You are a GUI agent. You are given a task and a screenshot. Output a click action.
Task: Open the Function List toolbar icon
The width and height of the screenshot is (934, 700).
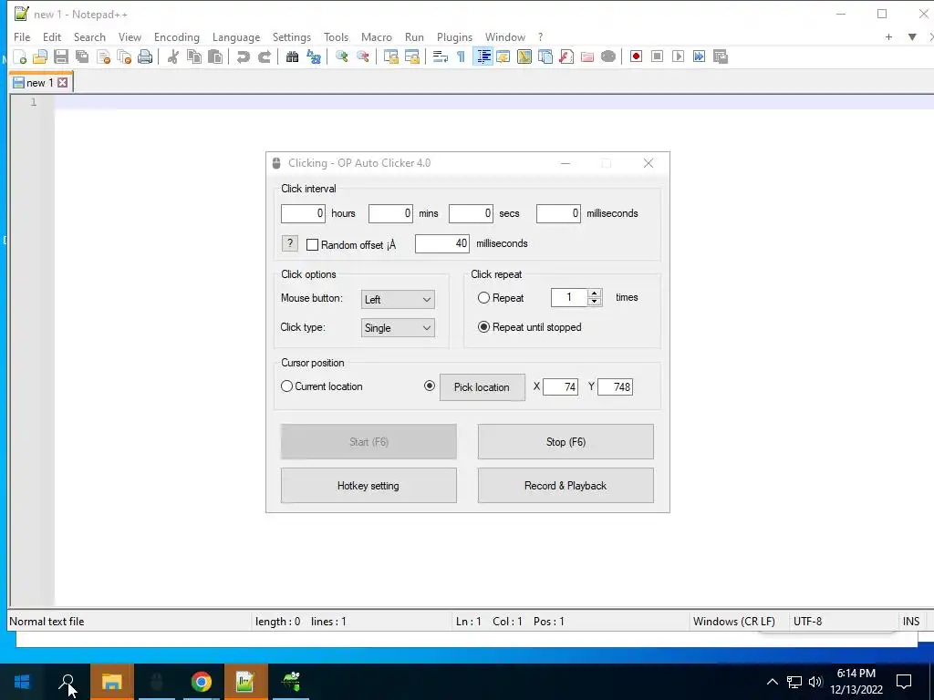tap(566, 57)
